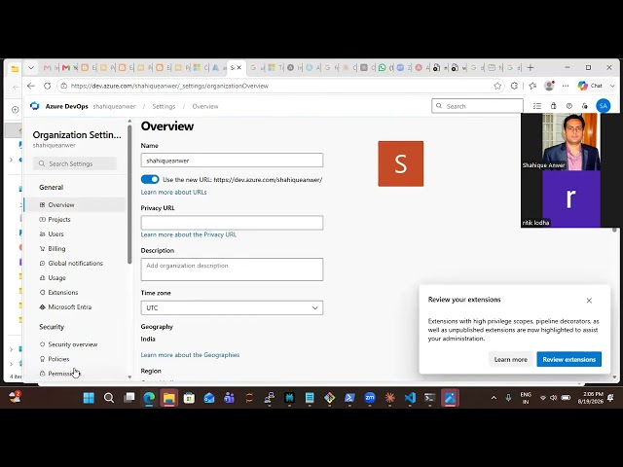Open Windows Start menu
Viewport: 623px width, 467px height.
coord(89,398)
